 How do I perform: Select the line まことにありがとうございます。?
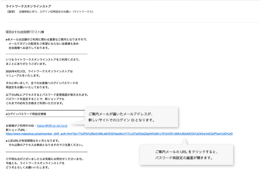(26, 64)
